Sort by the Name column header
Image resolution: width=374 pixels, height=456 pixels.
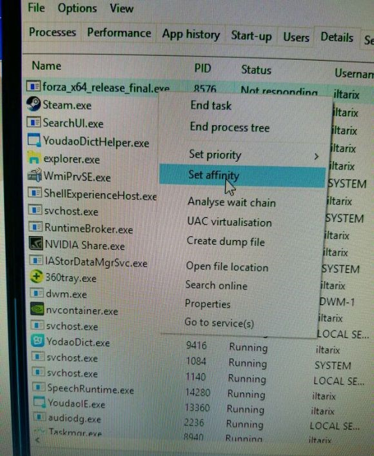pos(46,66)
